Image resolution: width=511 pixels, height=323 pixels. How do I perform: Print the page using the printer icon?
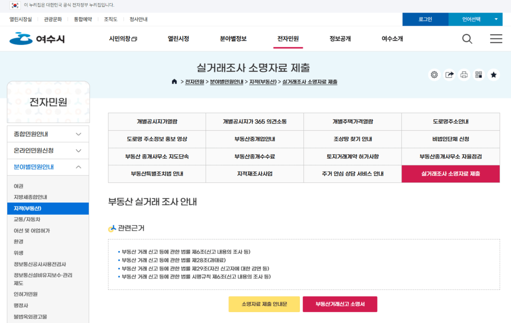pos(464,75)
